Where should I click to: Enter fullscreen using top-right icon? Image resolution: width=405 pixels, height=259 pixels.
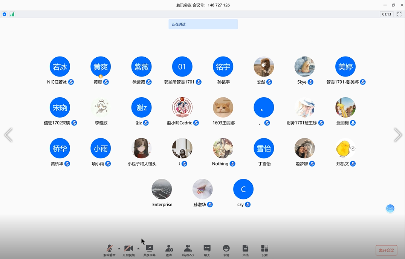pos(399,14)
